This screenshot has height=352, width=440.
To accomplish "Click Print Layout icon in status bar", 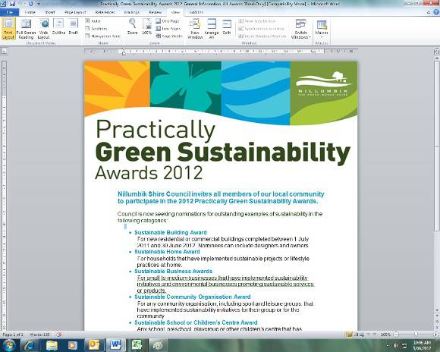I will [350, 335].
